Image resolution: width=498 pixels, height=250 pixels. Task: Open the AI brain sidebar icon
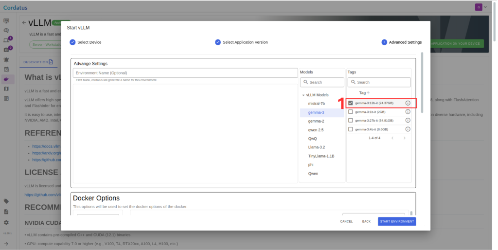coord(6,31)
